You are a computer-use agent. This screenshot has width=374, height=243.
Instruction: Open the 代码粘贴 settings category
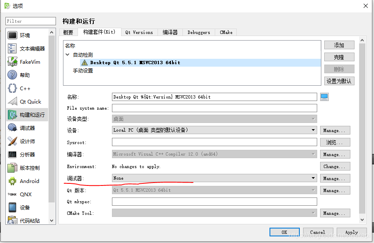[27, 221]
